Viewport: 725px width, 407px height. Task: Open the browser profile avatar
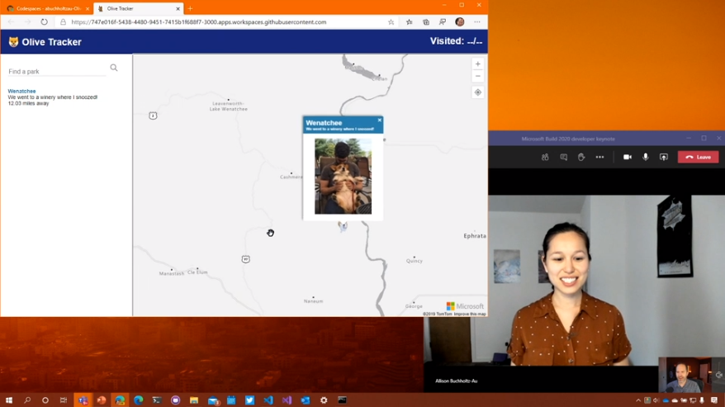click(x=460, y=21)
